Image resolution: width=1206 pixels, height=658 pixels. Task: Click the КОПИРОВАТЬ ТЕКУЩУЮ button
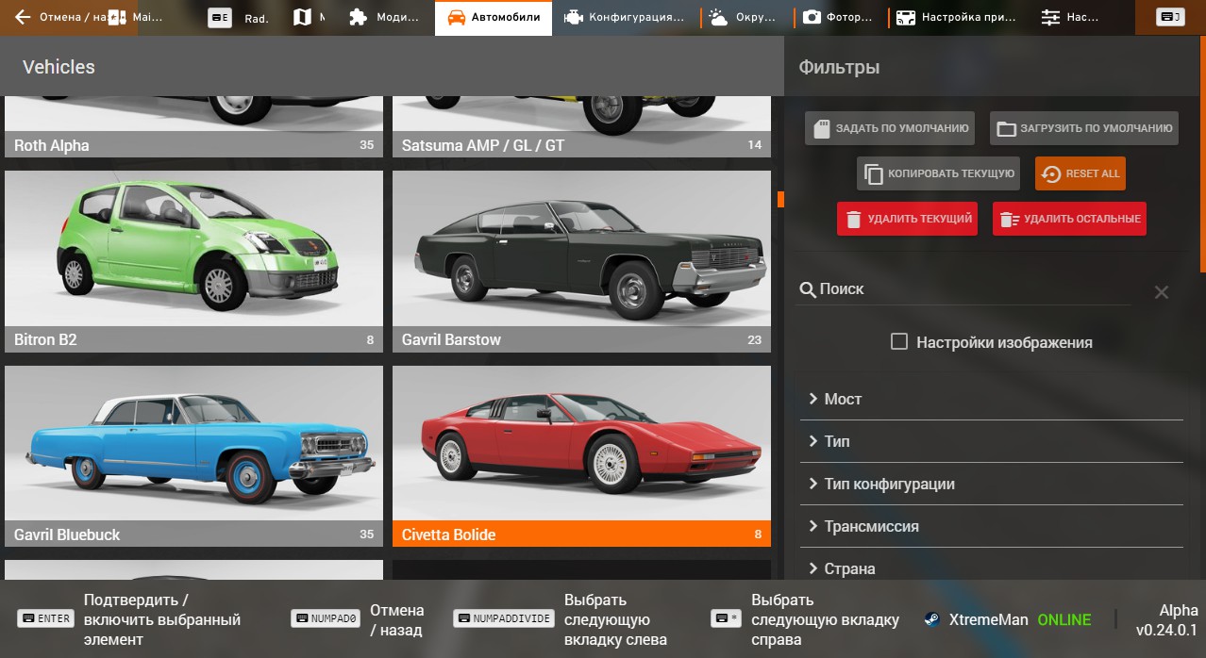(938, 173)
